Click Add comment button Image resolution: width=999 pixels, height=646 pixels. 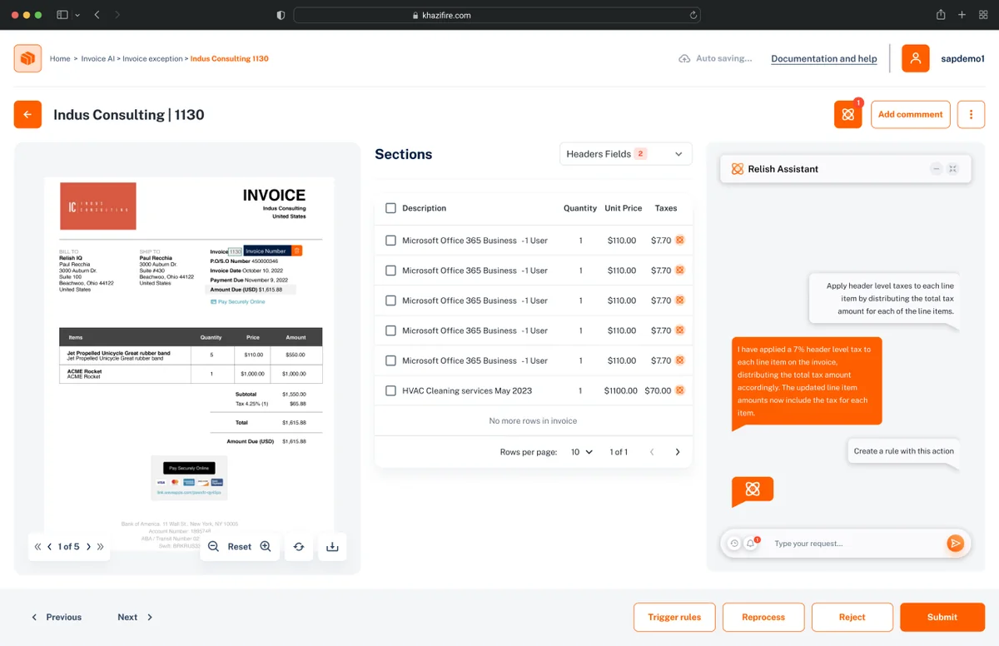910,115
